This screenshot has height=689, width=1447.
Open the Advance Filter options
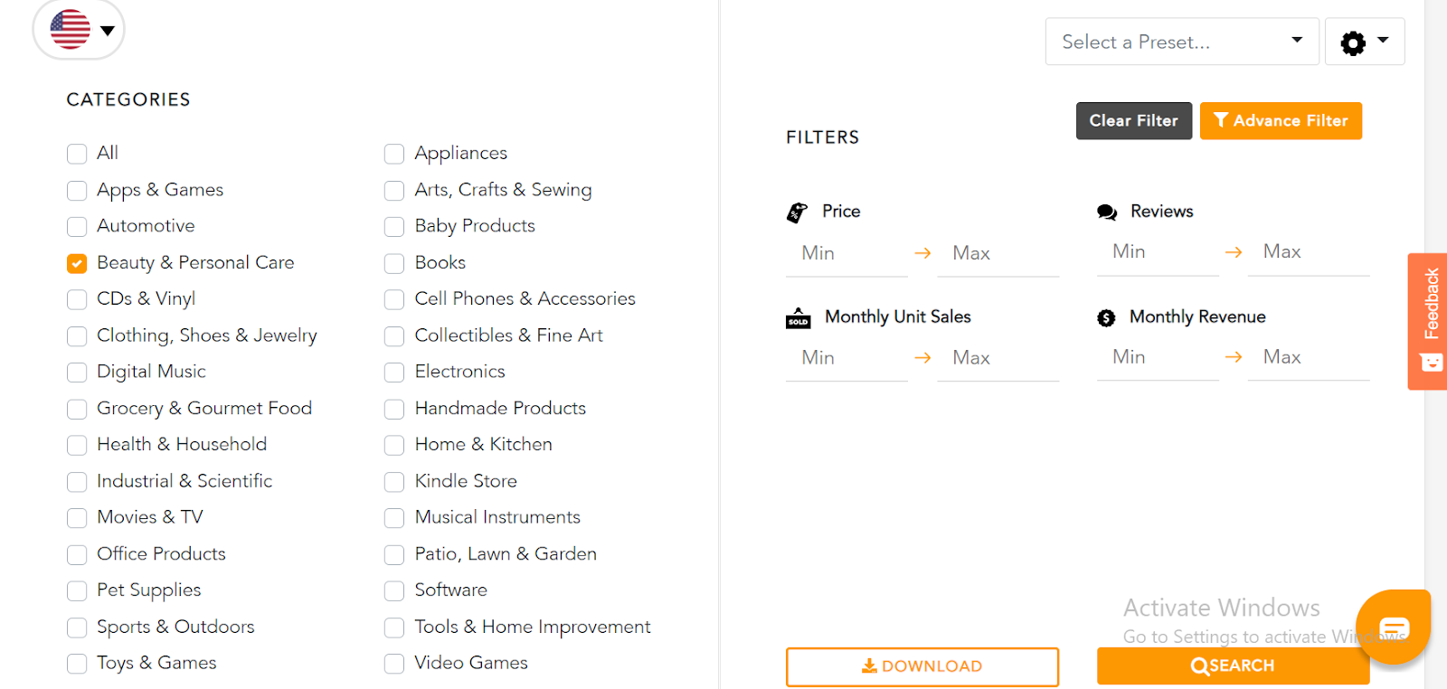pos(1281,121)
